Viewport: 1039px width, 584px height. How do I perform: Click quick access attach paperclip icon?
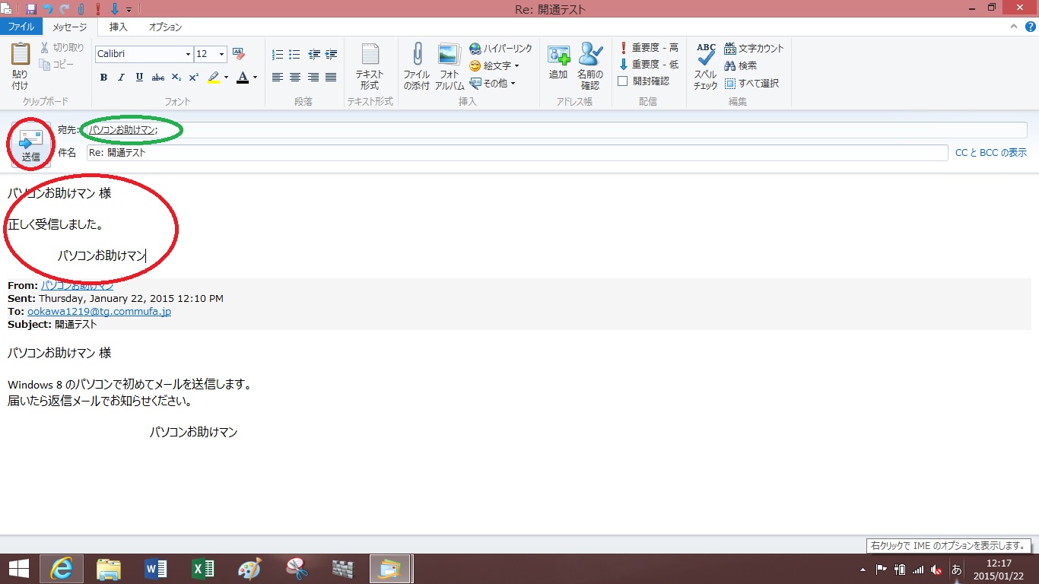coord(81,9)
